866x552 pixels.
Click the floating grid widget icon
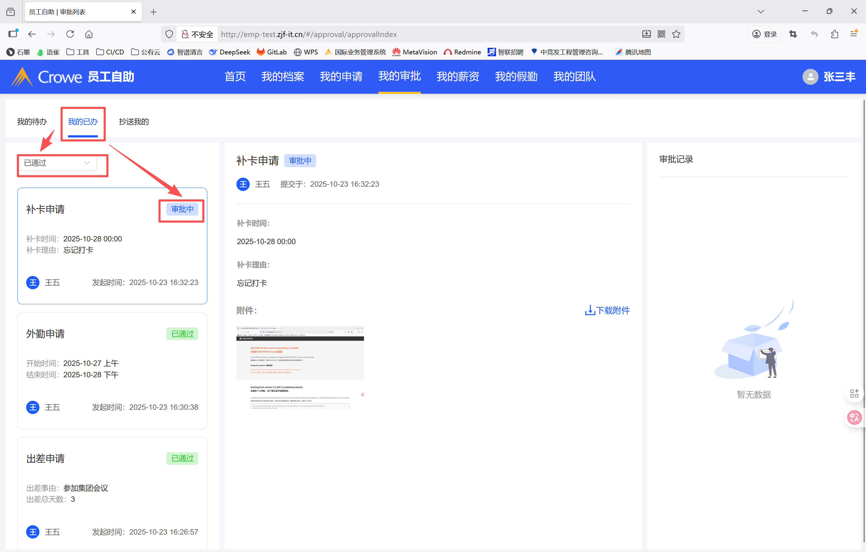click(x=854, y=393)
